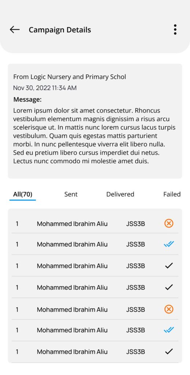Select the All(70) tab
Screen dimensions: 190x375
pyautogui.click(x=23, y=194)
